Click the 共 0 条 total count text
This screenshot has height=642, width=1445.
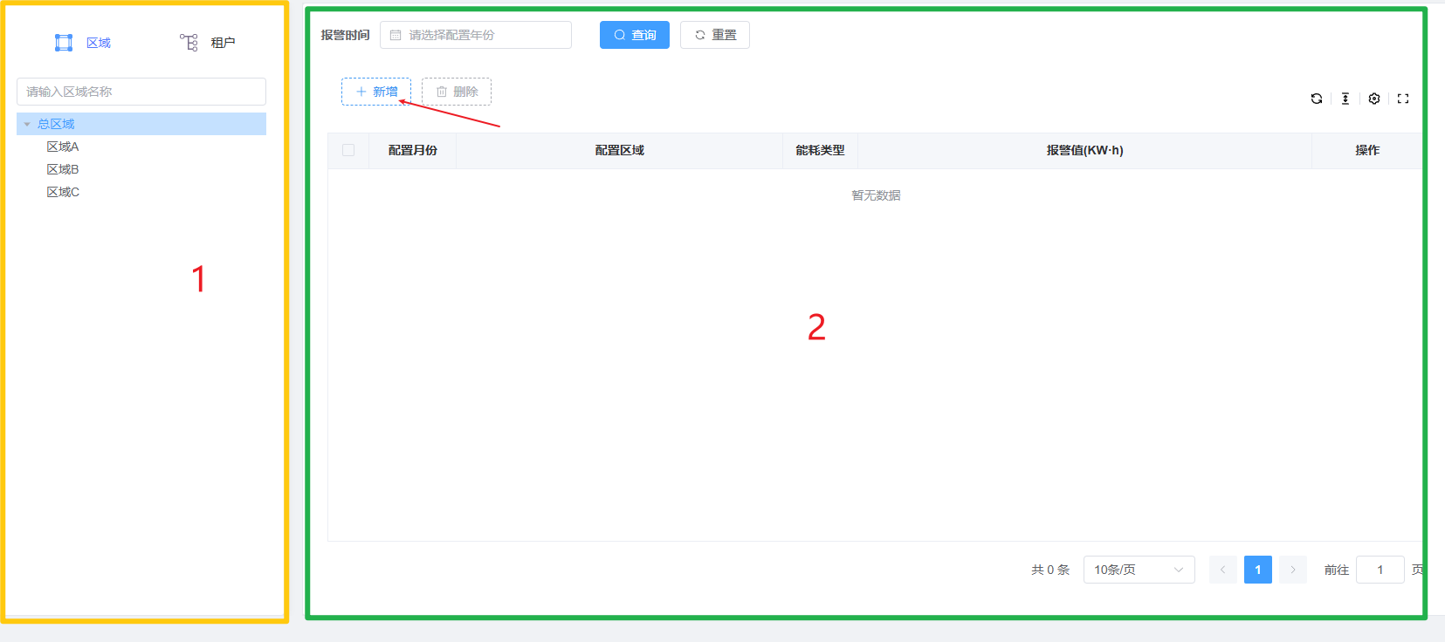1050,570
